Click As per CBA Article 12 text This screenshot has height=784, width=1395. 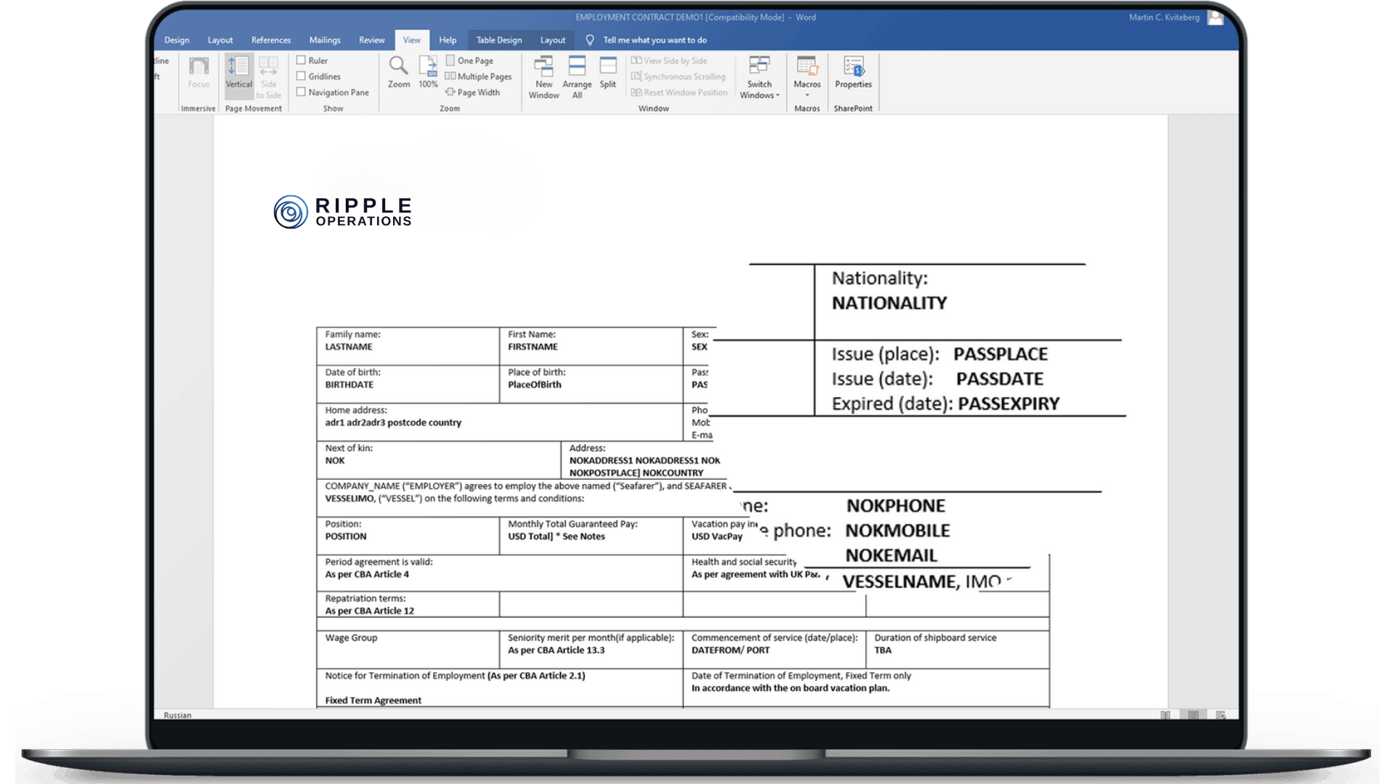[370, 611]
